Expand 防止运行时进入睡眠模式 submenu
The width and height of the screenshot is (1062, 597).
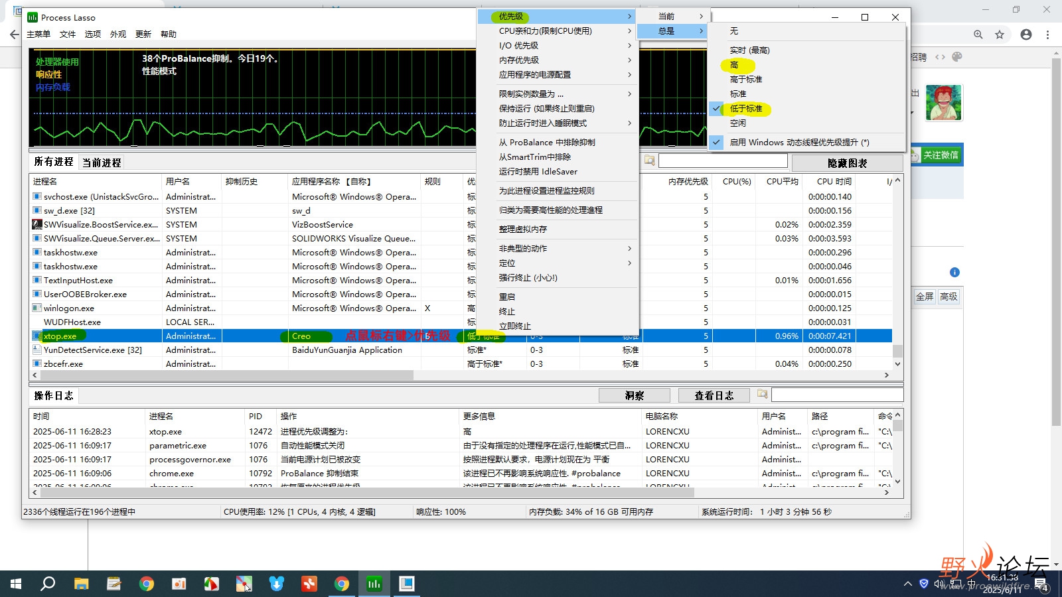pos(558,123)
